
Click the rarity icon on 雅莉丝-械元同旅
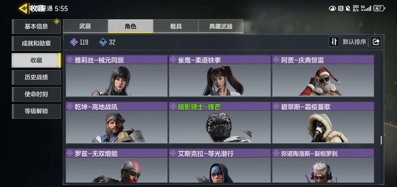click(70, 60)
